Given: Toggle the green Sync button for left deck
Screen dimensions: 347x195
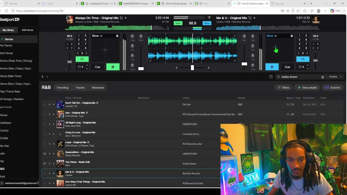Looking at the screenshot, I should 178,23.
